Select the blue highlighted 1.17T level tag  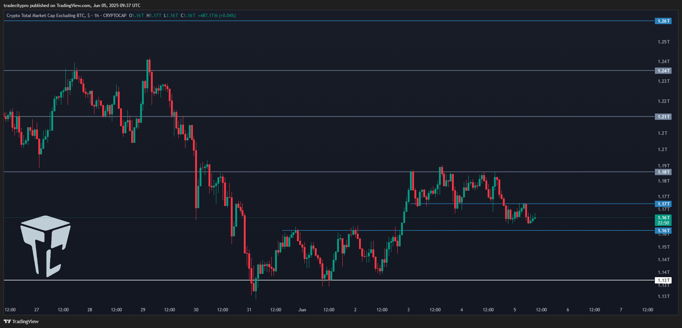663,204
